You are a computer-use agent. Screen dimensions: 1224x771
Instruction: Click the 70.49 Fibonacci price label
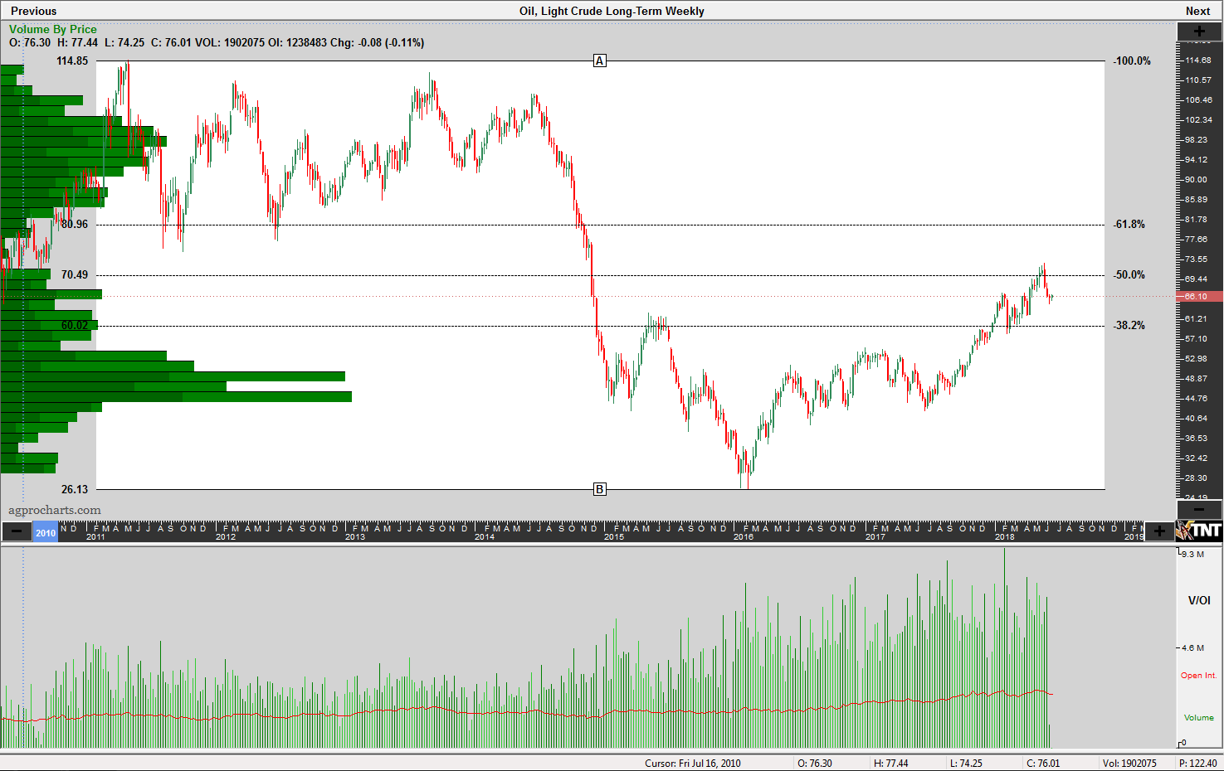tap(75, 274)
